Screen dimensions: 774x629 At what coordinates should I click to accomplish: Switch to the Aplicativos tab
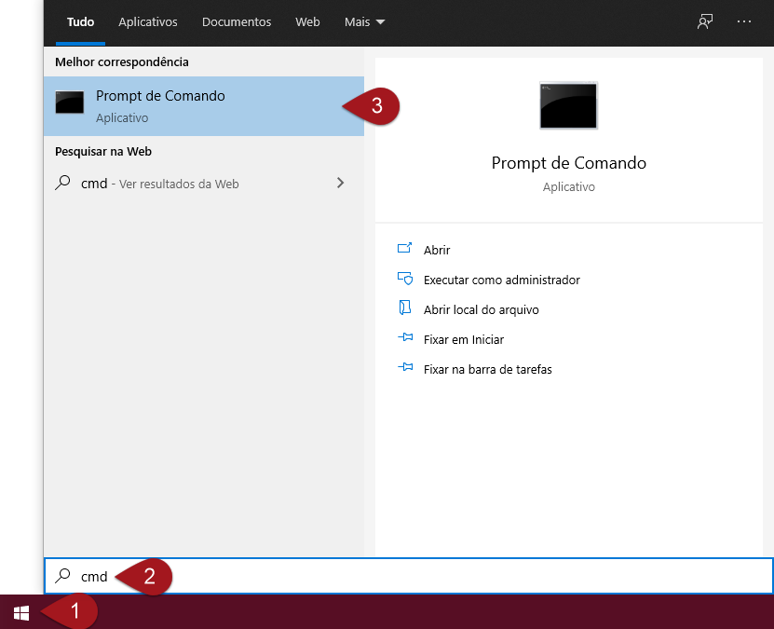[x=148, y=21]
